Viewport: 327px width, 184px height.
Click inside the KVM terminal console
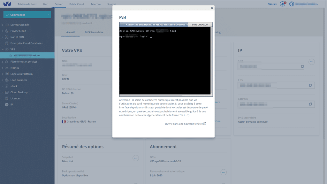[x=165, y=60]
